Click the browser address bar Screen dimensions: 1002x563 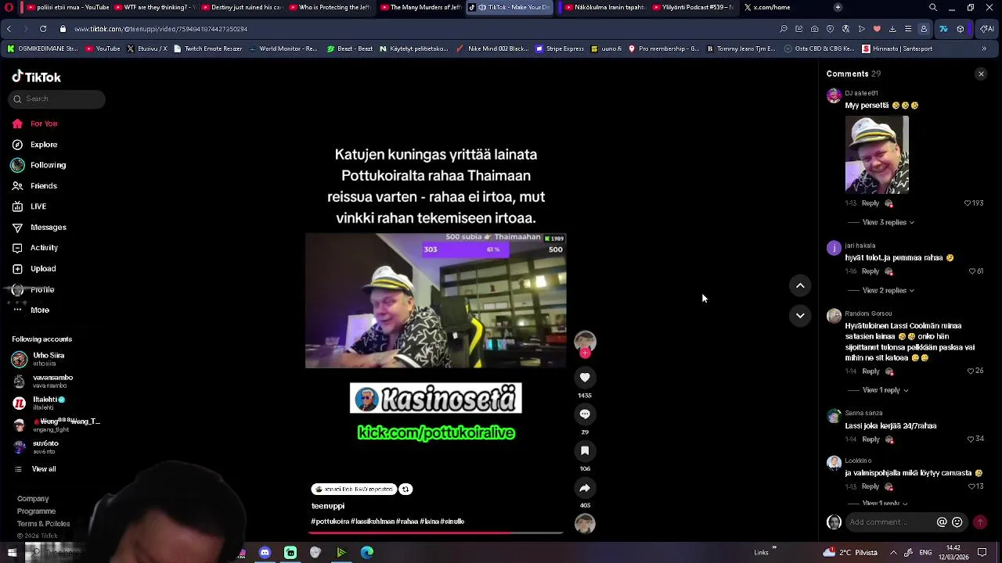415,29
